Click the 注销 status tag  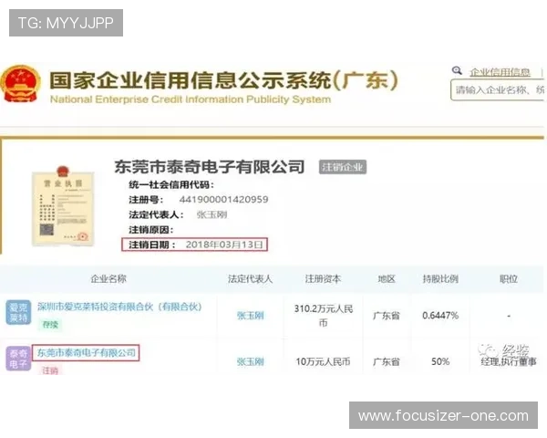click(50, 370)
